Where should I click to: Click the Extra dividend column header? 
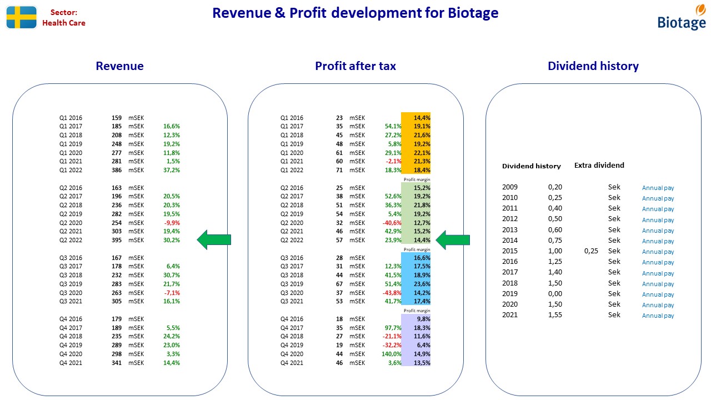tap(599, 165)
